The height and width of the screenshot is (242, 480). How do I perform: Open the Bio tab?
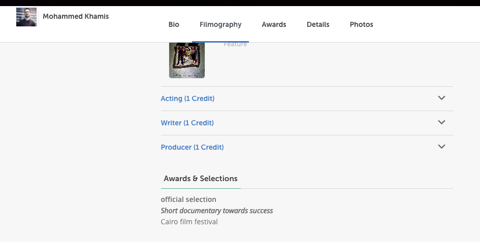[174, 24]
